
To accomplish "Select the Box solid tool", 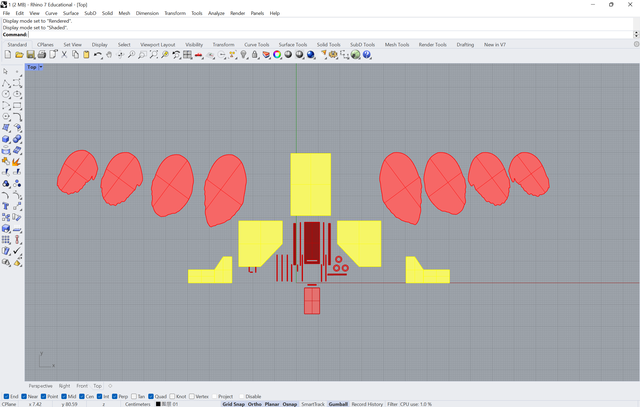I will 6,139.
